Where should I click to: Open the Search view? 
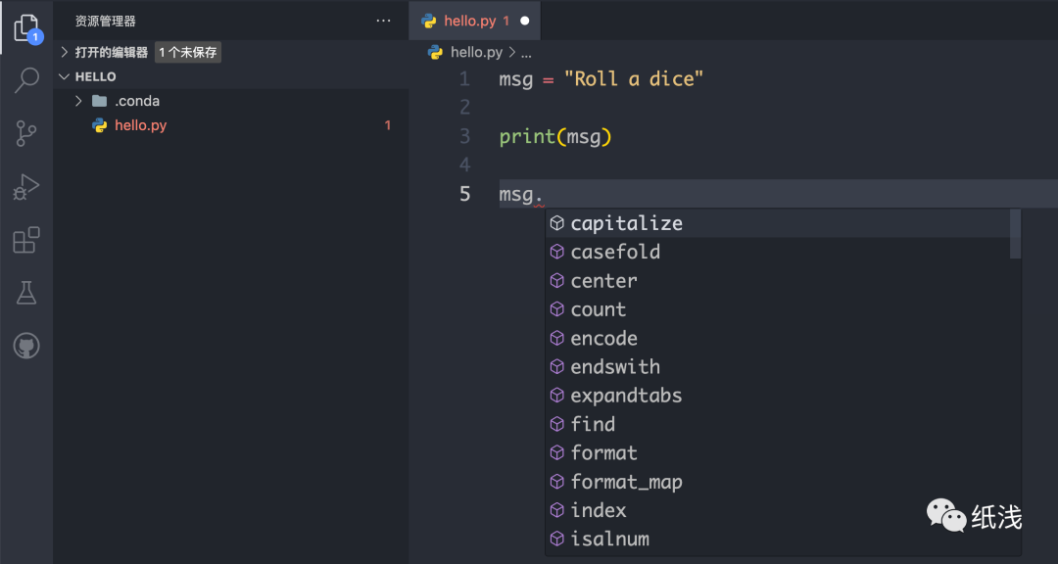tap(25, 80)
